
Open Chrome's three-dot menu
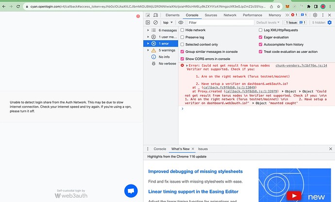[330, 7]
